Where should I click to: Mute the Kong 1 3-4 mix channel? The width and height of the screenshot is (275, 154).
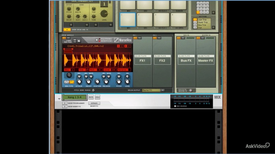pyautogui.click(x=91, y=97)
